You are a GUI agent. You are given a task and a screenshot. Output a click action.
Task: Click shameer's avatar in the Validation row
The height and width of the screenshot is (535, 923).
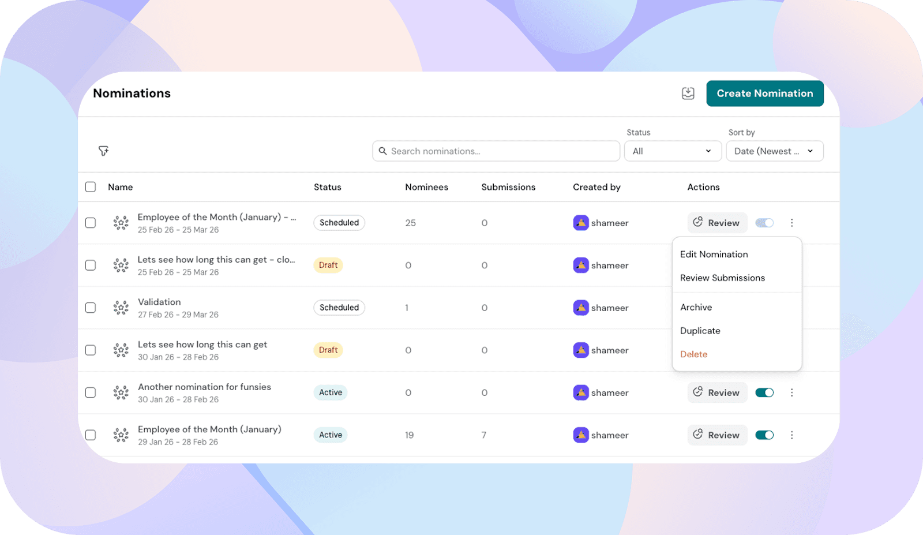[x=581, y=308]
